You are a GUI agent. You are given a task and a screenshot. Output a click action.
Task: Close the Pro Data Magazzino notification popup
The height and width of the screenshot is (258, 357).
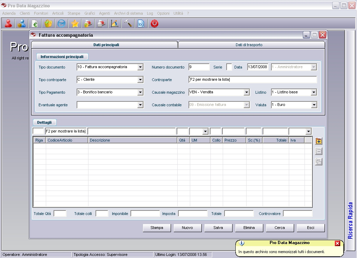(x=337, y=243)
